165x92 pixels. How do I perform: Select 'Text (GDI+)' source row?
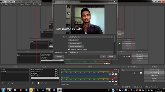click(45, 74)
